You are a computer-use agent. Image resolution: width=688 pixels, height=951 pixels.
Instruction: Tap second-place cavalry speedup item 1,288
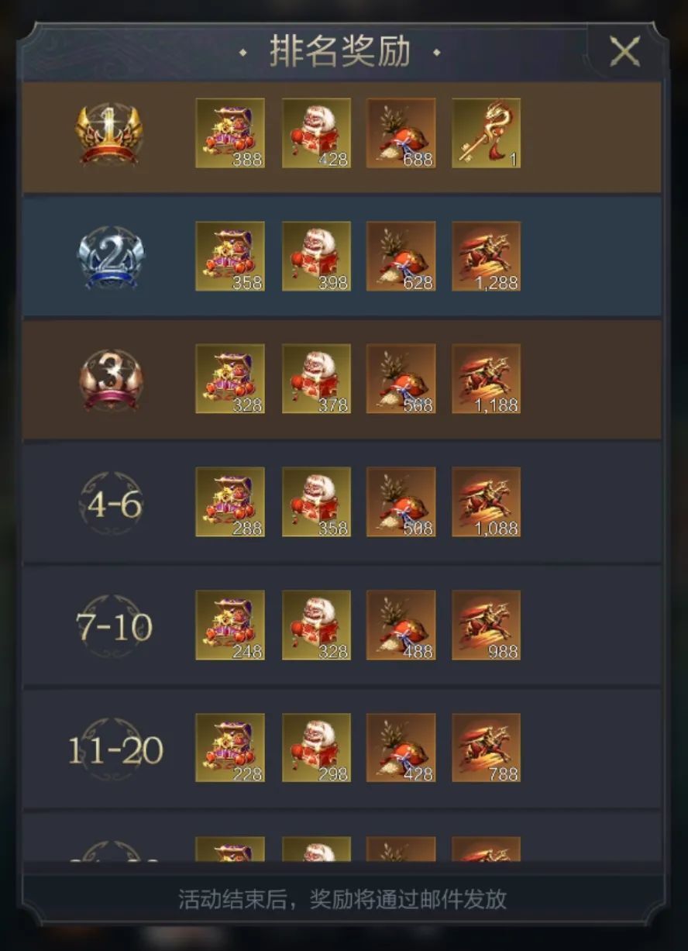[486, 257]
